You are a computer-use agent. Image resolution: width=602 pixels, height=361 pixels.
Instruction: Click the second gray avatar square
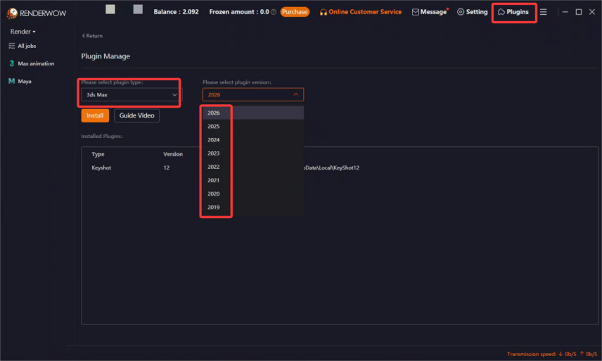coord(138,9)
